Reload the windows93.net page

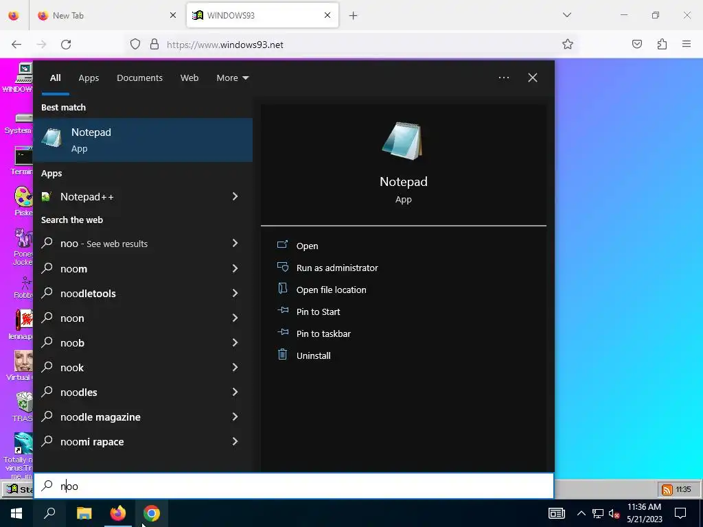pos(66,45)
